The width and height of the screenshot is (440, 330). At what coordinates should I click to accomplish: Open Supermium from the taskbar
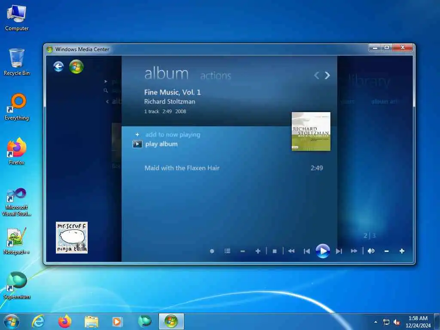click(144, 321)
